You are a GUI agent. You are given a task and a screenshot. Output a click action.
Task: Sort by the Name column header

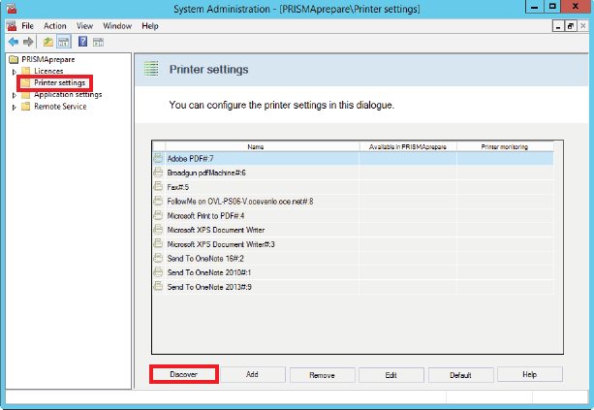(263, 146)
